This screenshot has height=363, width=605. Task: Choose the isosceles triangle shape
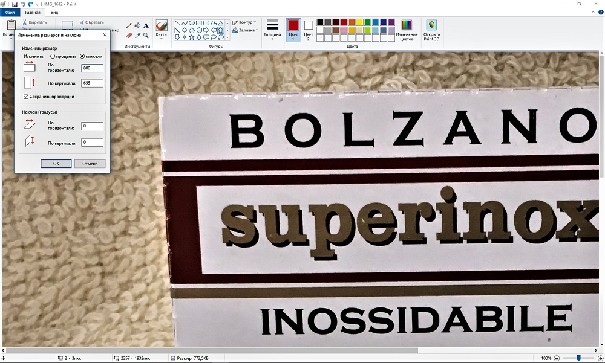click(x=221, y=23)
